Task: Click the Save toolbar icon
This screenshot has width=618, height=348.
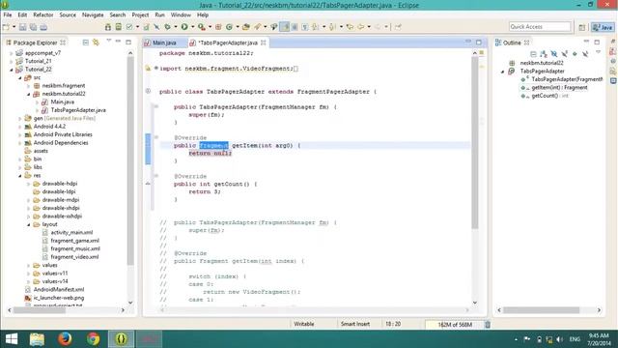Action: click(x=23, y=27)
